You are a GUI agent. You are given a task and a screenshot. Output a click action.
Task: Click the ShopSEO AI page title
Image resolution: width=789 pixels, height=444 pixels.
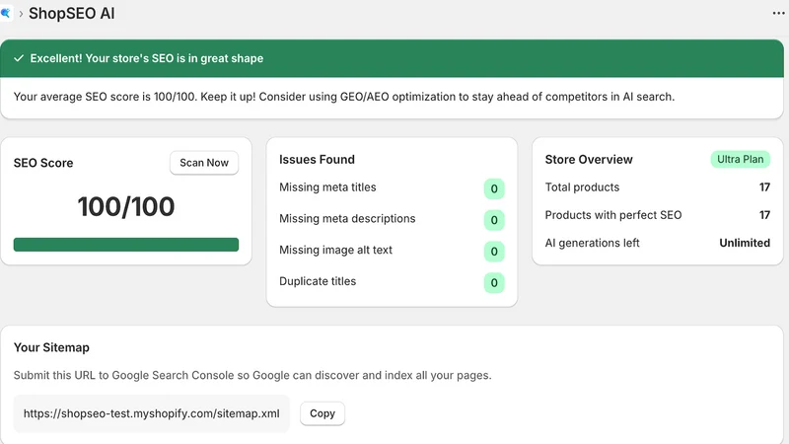tap(71, 13)
